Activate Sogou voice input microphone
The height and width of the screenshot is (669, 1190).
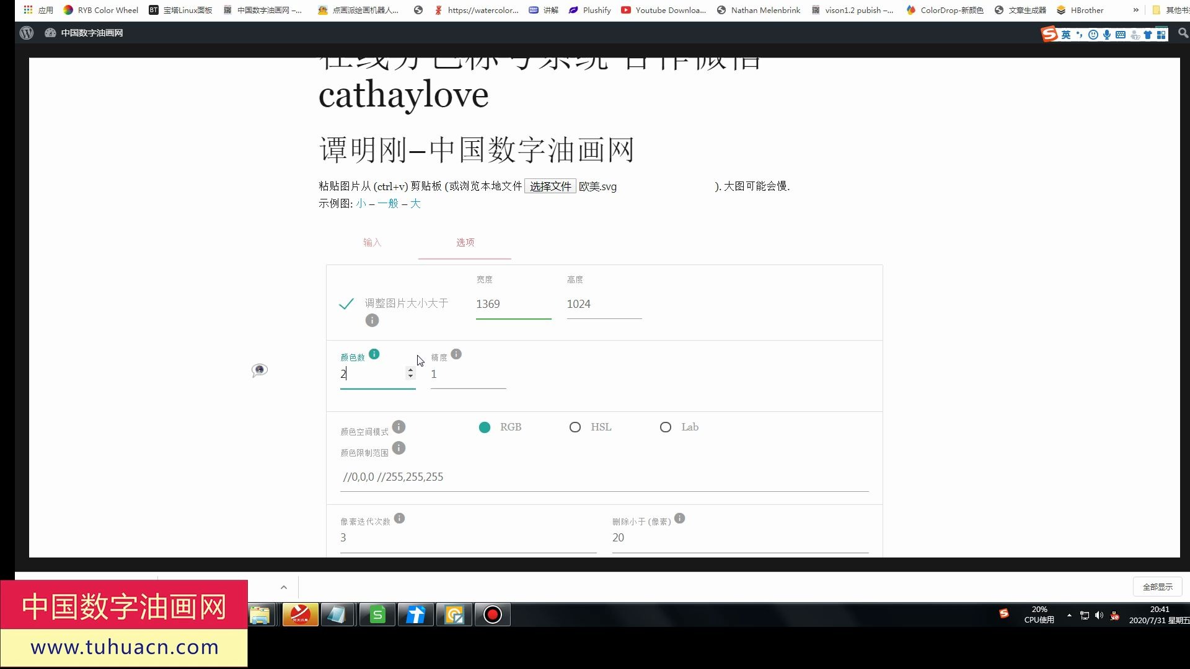[x=1106, y=35]
